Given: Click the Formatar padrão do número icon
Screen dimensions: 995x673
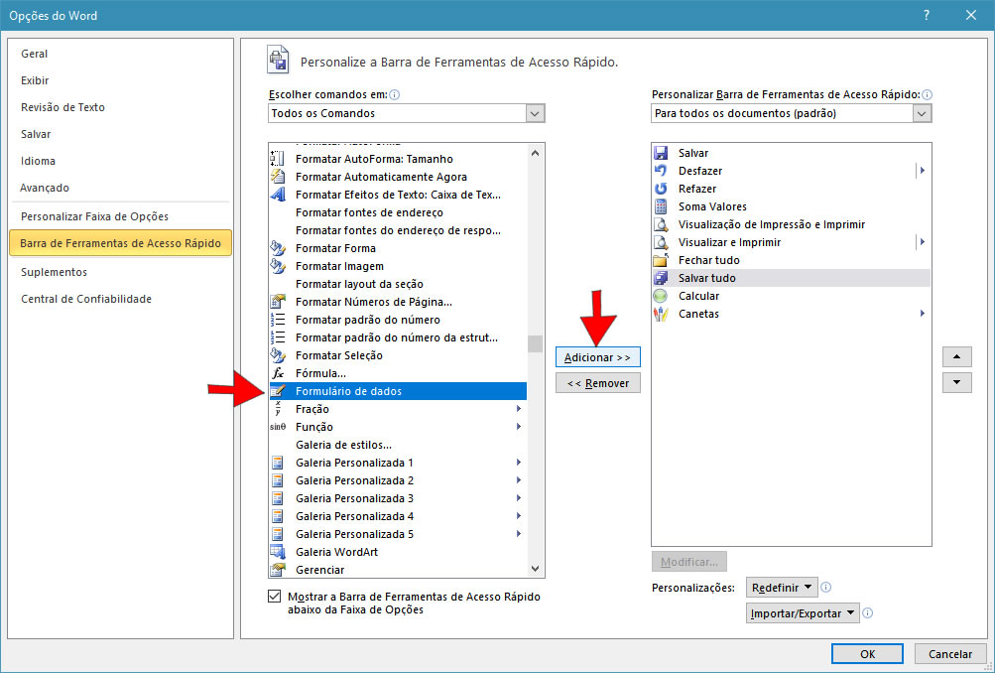Looking at the screenshot, I should [278, 320].
